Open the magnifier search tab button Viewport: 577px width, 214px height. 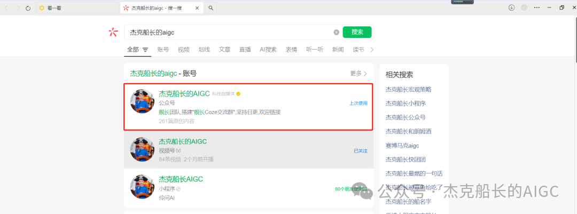211,7
